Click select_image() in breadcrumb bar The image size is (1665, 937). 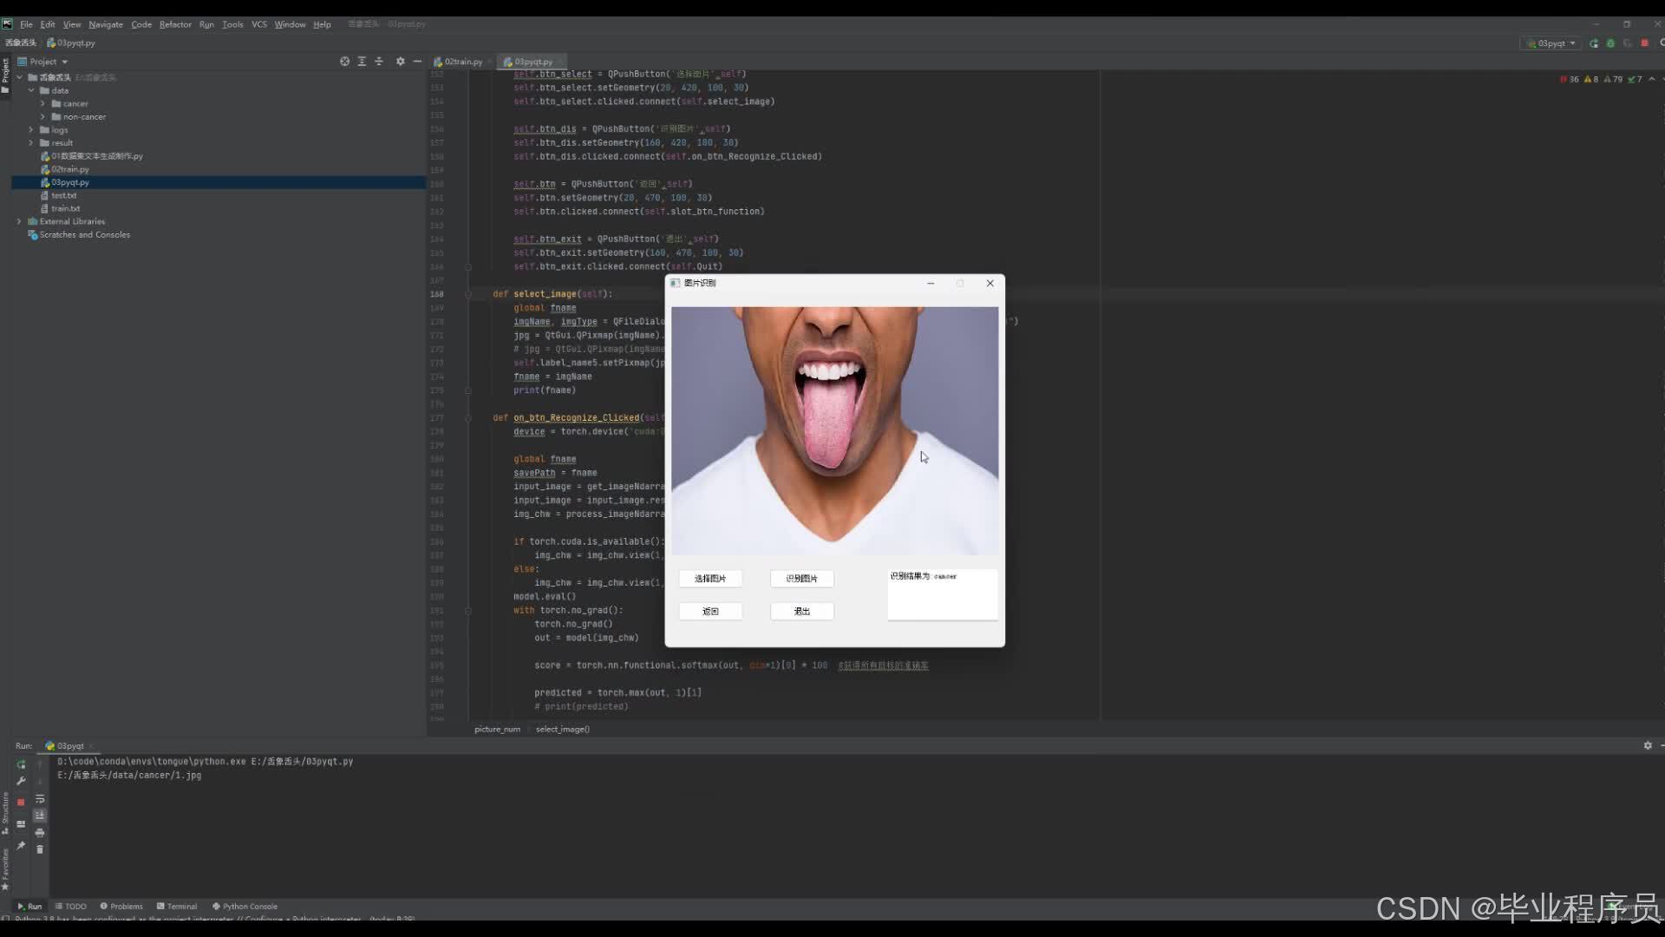point(562,729)
